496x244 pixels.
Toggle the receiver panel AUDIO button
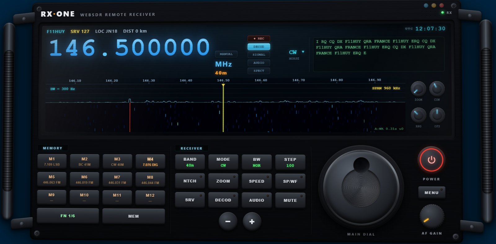point(257,200)
